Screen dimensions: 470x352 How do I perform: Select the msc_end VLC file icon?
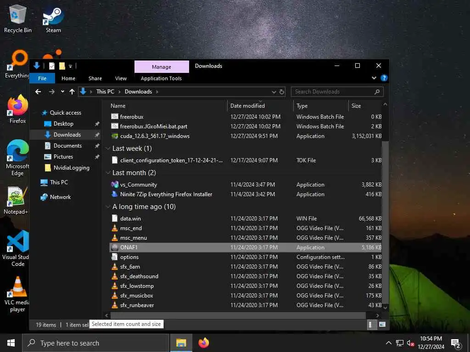point(114,228)
